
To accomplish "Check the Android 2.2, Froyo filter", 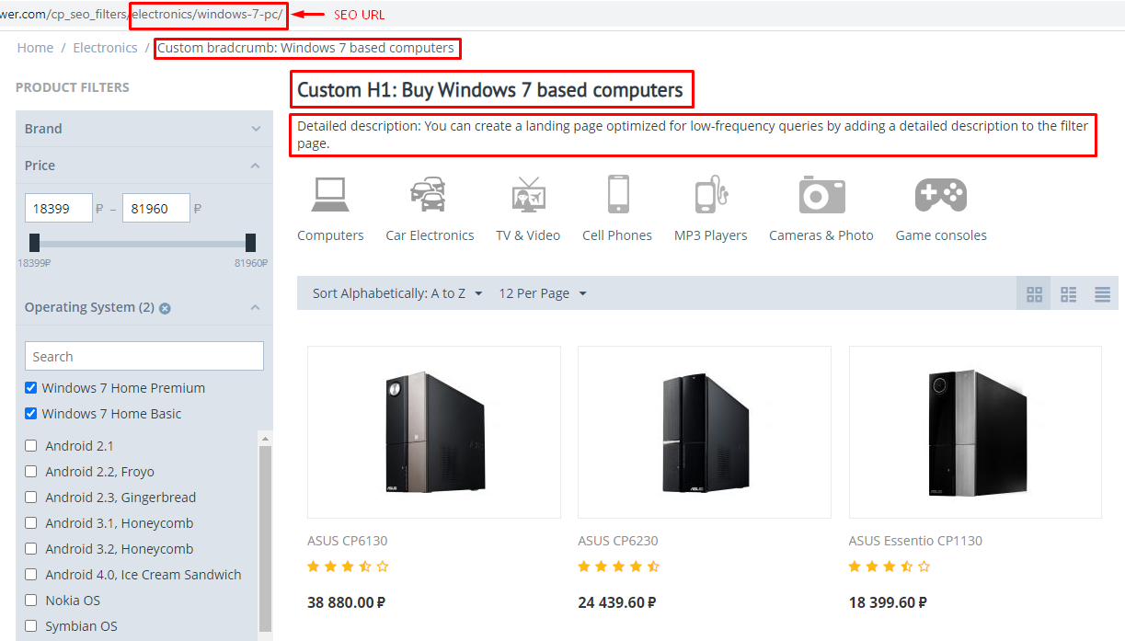I will click(x=30, y=472).
